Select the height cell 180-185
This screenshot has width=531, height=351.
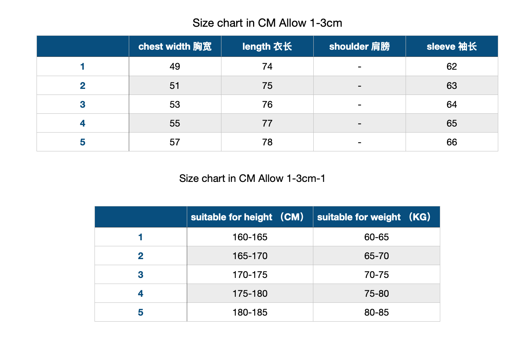point(250,312)
